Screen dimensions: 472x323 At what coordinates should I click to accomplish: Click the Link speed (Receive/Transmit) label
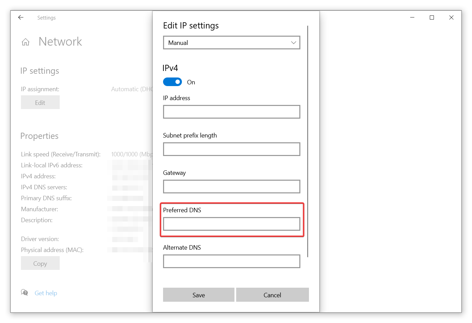tap(61, 154)
